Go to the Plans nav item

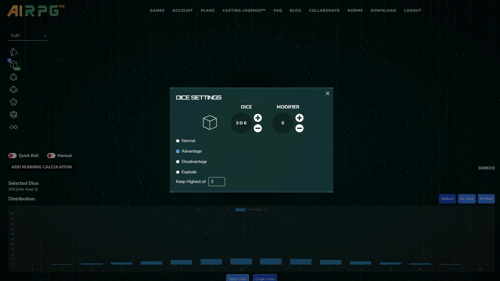point(208,10)
